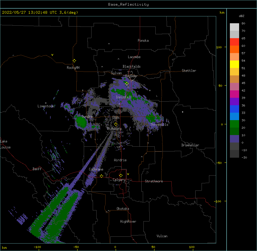The height and width of the screenshot is (251, 257).
Task: Click the Blackfalds city label
Action: coord(131,66)
